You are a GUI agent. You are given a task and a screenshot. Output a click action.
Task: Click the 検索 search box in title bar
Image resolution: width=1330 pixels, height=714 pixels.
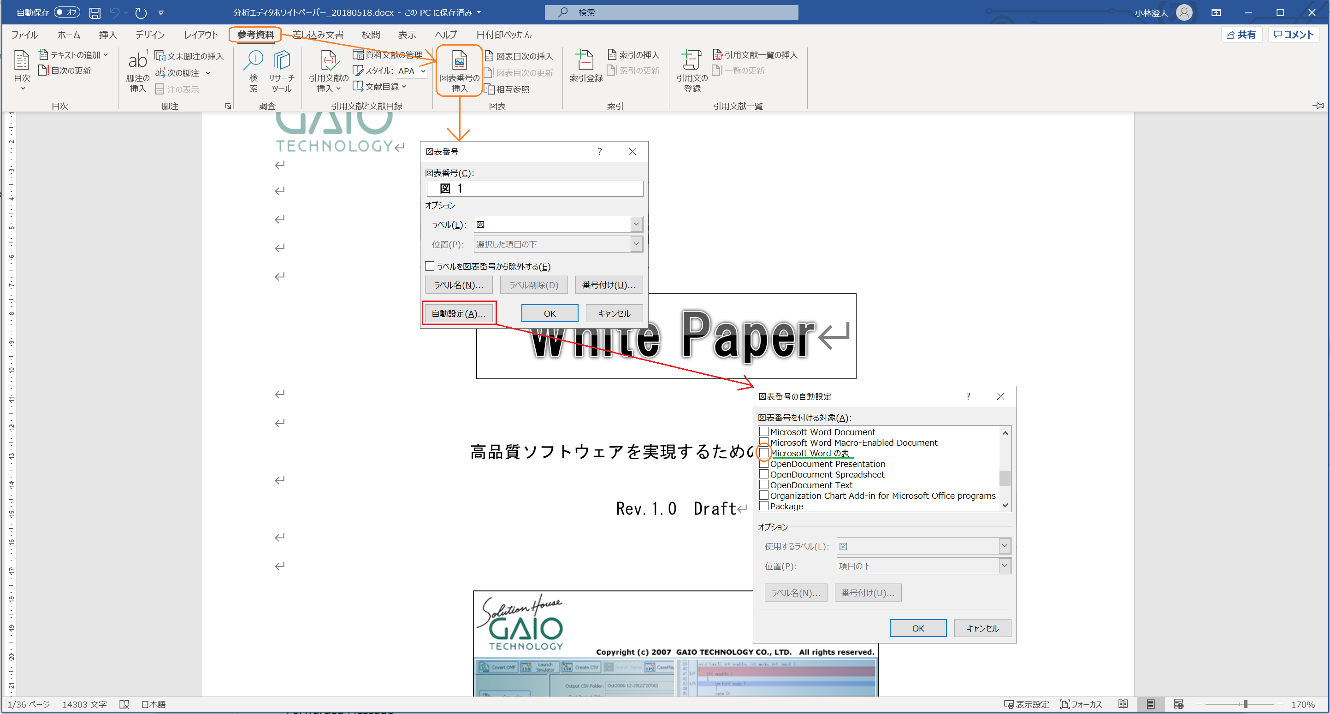pyautogui.click(x=671, y=12)
